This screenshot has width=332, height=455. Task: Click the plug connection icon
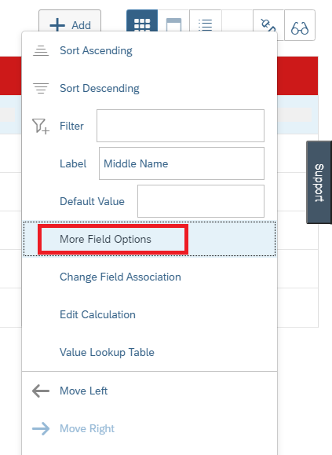pos(268,21)
